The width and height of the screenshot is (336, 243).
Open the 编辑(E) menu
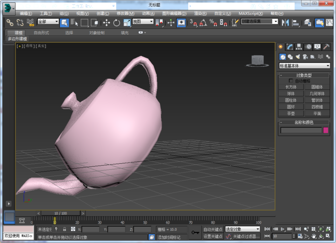(x=26, y=14)
